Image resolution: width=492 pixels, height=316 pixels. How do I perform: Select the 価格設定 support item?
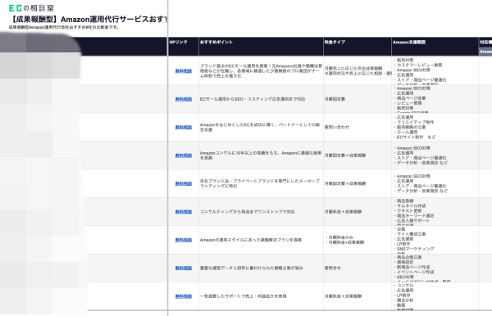point(403,262)
